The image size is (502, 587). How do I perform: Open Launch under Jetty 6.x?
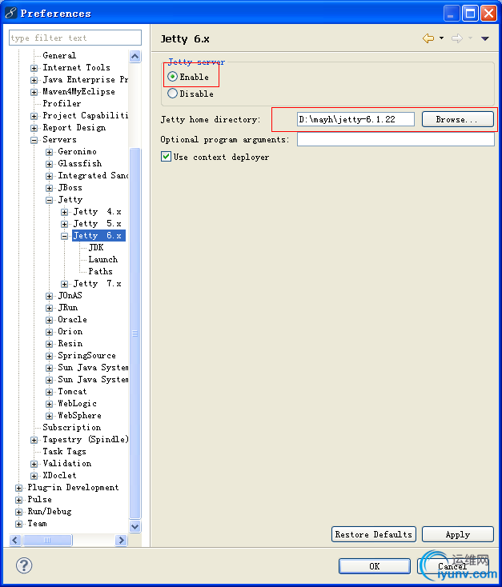[102, 259]
